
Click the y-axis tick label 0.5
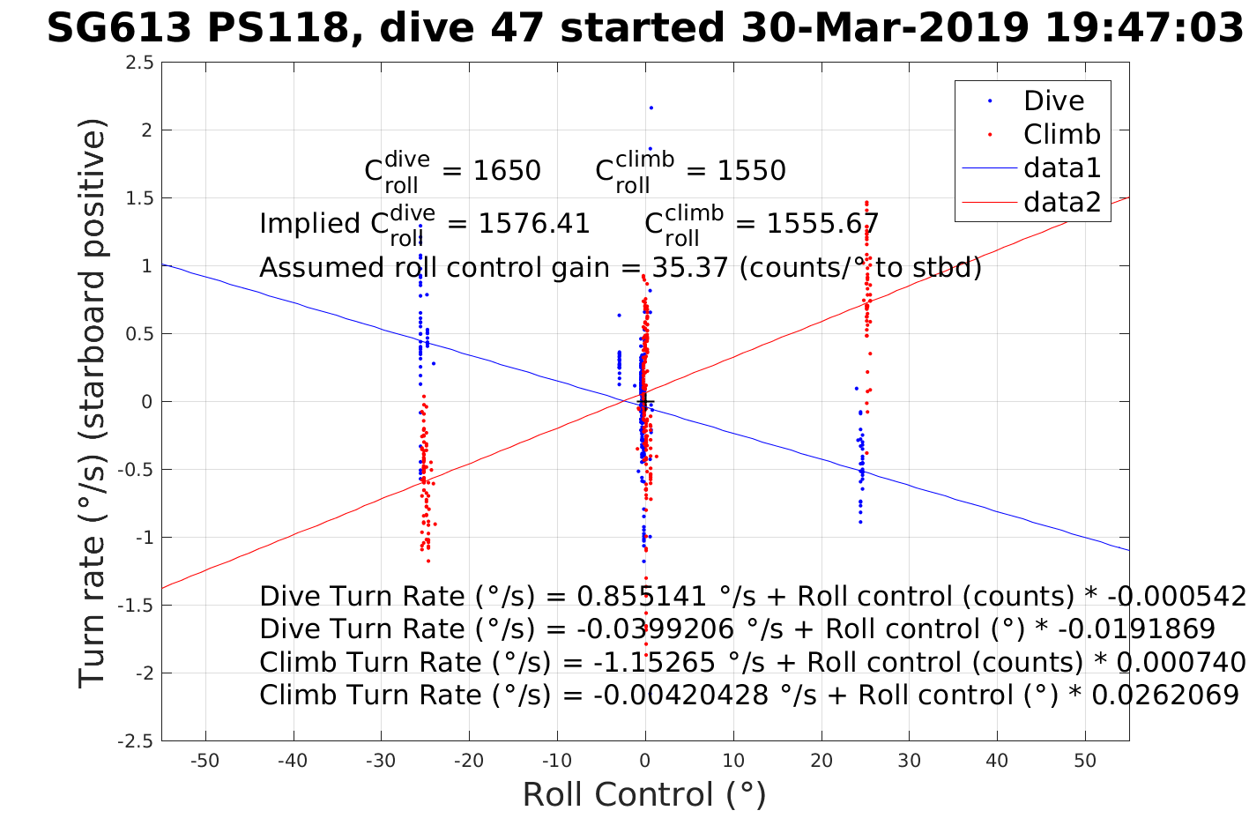pos(139,334)
